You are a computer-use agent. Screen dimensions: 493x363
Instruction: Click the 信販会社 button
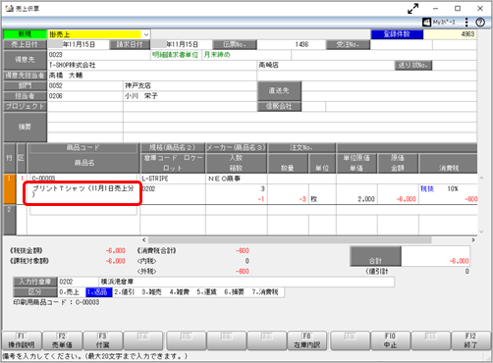(x=279, y=106)
